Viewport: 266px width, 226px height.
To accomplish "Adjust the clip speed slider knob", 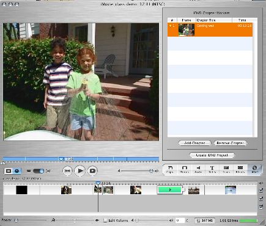I will [x=75, y=221].
